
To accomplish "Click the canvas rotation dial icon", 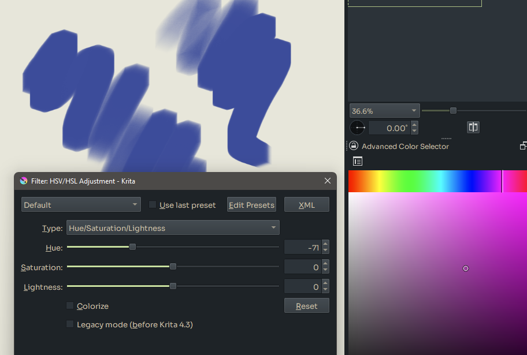I will point(357,128).
